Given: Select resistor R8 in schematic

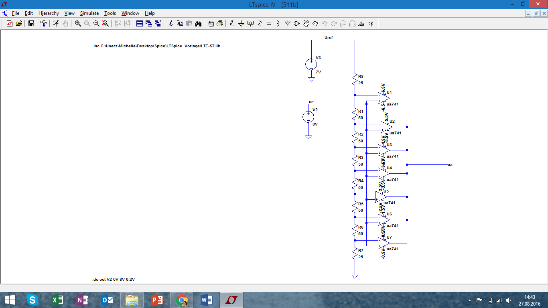Looking at the screenshot, I should [x=355, y=79].
